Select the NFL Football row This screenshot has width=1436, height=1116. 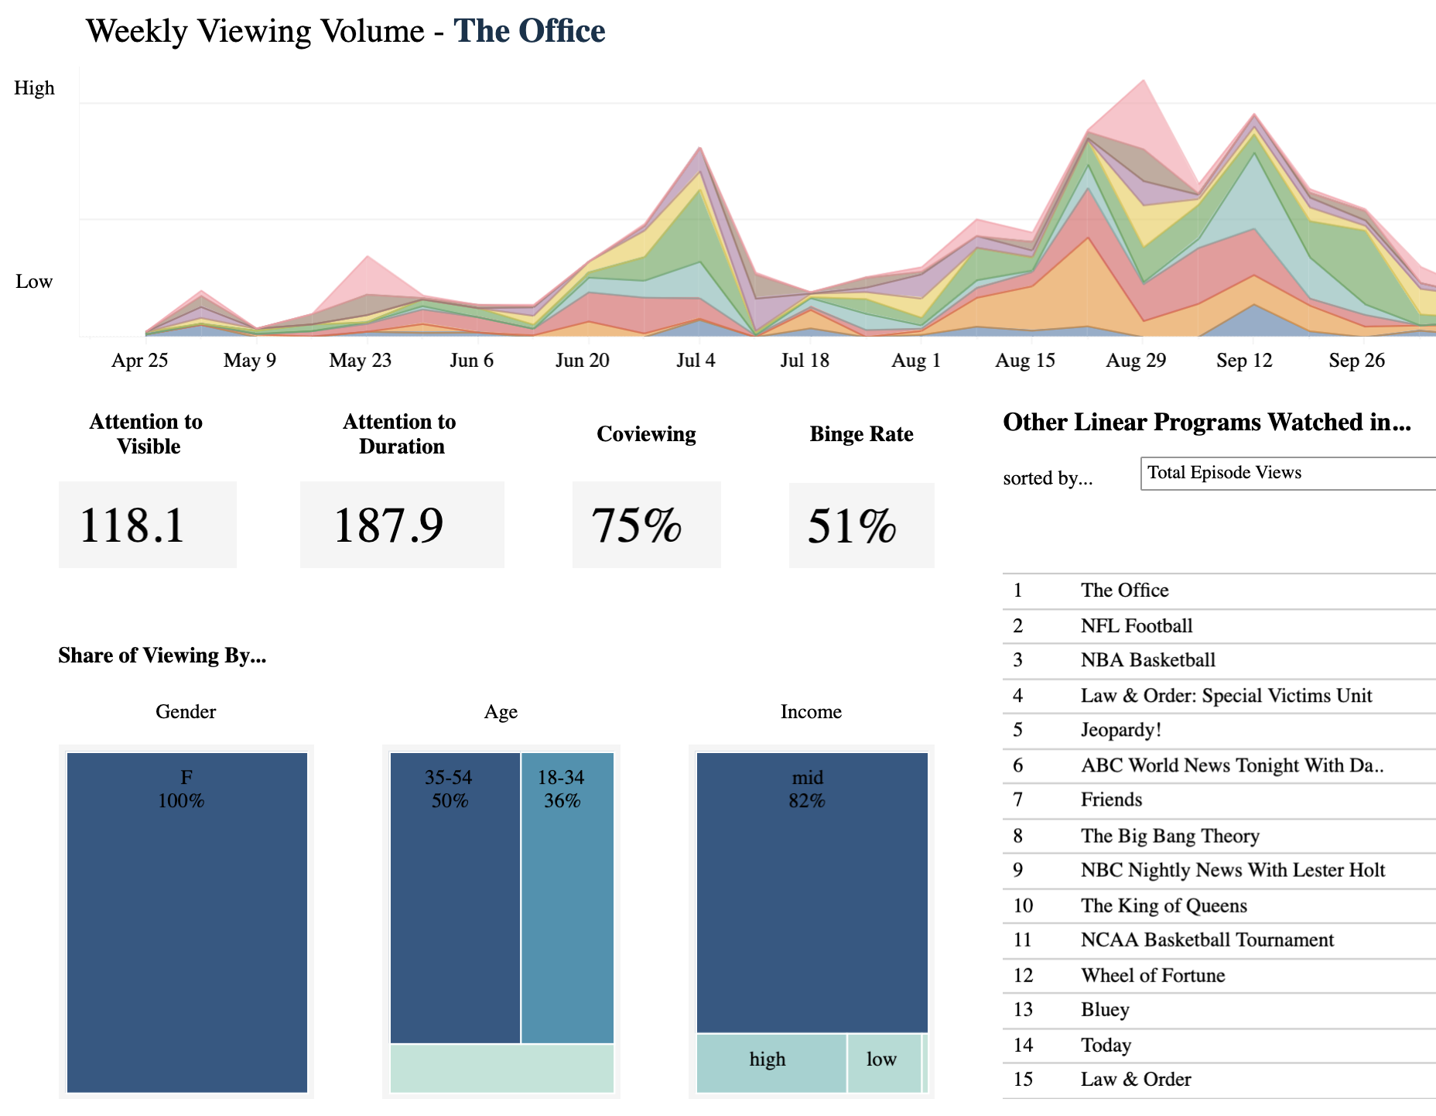pyautogui.click(x=1219, y=626)
